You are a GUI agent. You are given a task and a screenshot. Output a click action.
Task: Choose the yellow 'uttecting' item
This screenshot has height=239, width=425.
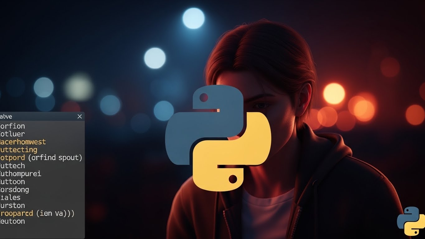click(x=19, y=150)
